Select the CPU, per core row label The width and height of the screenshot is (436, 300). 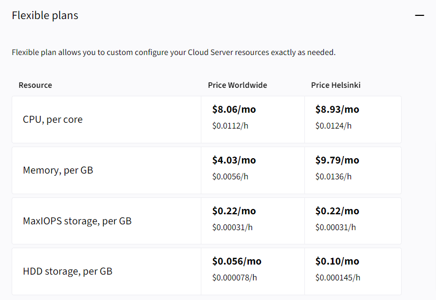click(53, 120)
